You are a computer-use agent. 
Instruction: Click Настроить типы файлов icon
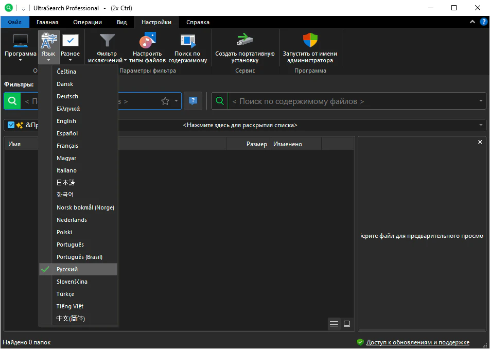tap(147, 41)
